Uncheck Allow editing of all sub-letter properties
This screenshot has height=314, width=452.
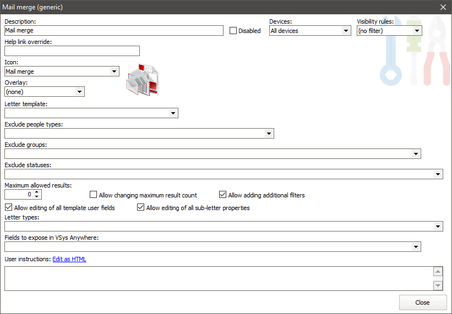coord(141,208)
